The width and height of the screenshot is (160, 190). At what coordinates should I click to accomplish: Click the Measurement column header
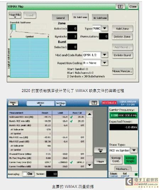click(x=23, y=113)
